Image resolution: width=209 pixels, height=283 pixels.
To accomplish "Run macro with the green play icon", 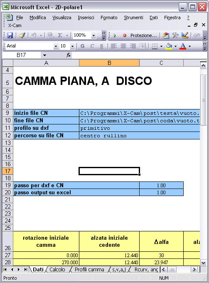I will [115, 35].
